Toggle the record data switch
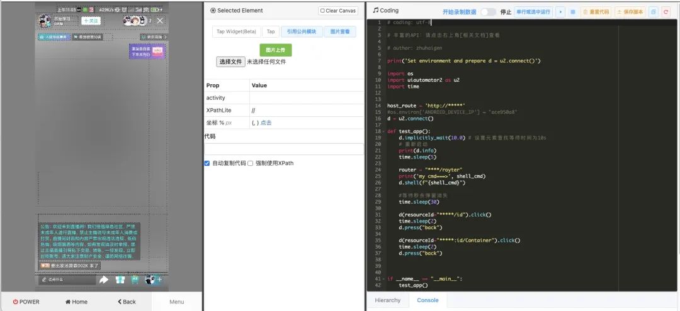 488,12
